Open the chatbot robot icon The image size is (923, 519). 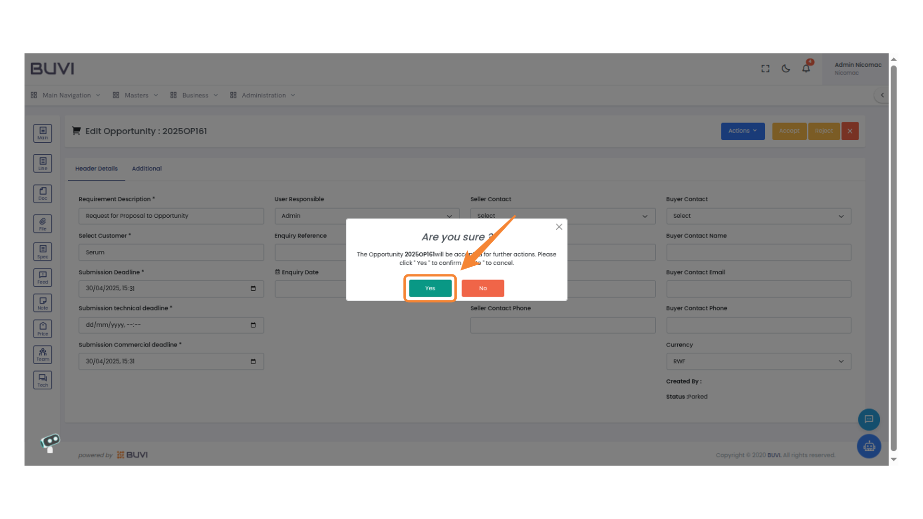click(x=869, y=446)
